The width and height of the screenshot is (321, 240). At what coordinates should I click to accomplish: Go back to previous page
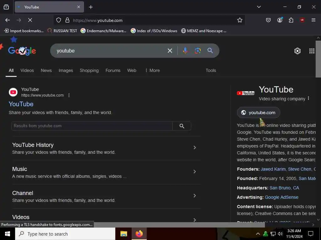click(x=8, y=20)
